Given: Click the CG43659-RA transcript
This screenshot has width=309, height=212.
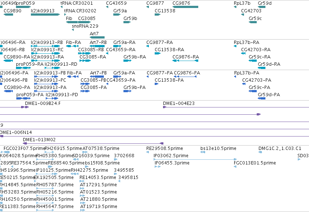Looking at the screenshot, I should tap(107, 53).
